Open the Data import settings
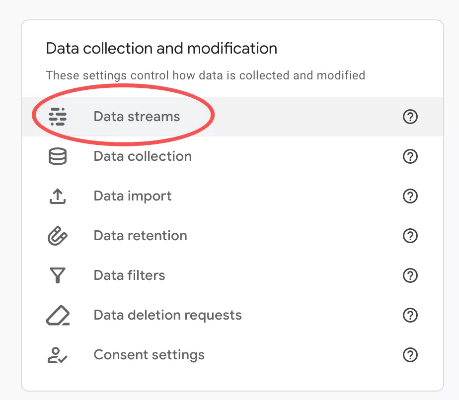459x400 pixels. [132, 196]
